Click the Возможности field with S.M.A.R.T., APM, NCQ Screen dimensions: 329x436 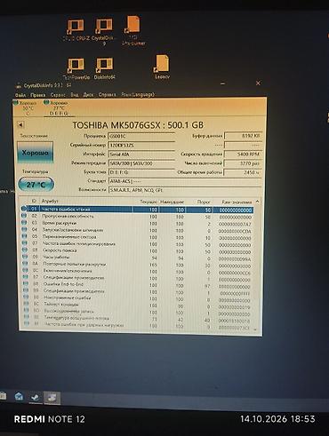[x=185, y=190]
